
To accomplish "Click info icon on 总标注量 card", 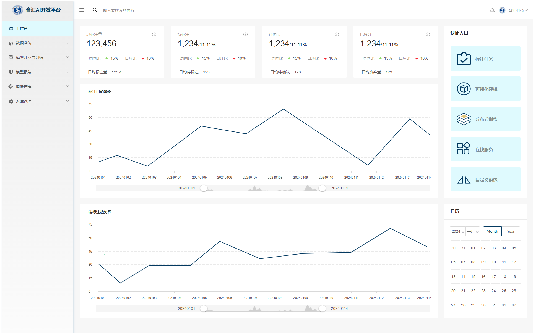I will 154,35.
